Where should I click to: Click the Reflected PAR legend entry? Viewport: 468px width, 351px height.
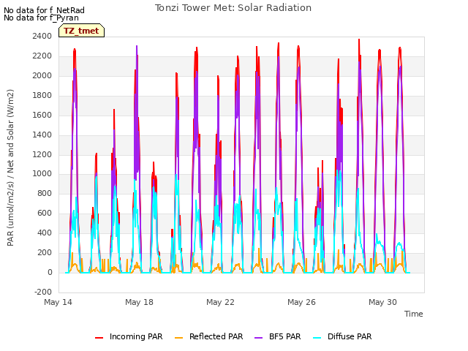[x=209, y=336]
